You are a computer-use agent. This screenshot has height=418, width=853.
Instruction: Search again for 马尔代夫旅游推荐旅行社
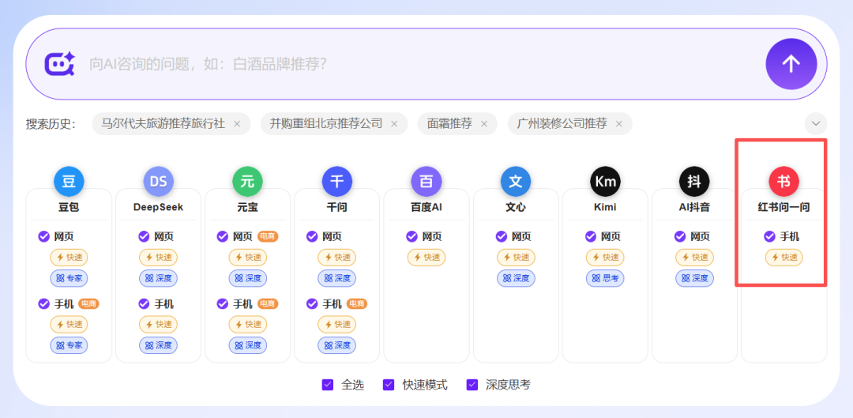point(163,123)
